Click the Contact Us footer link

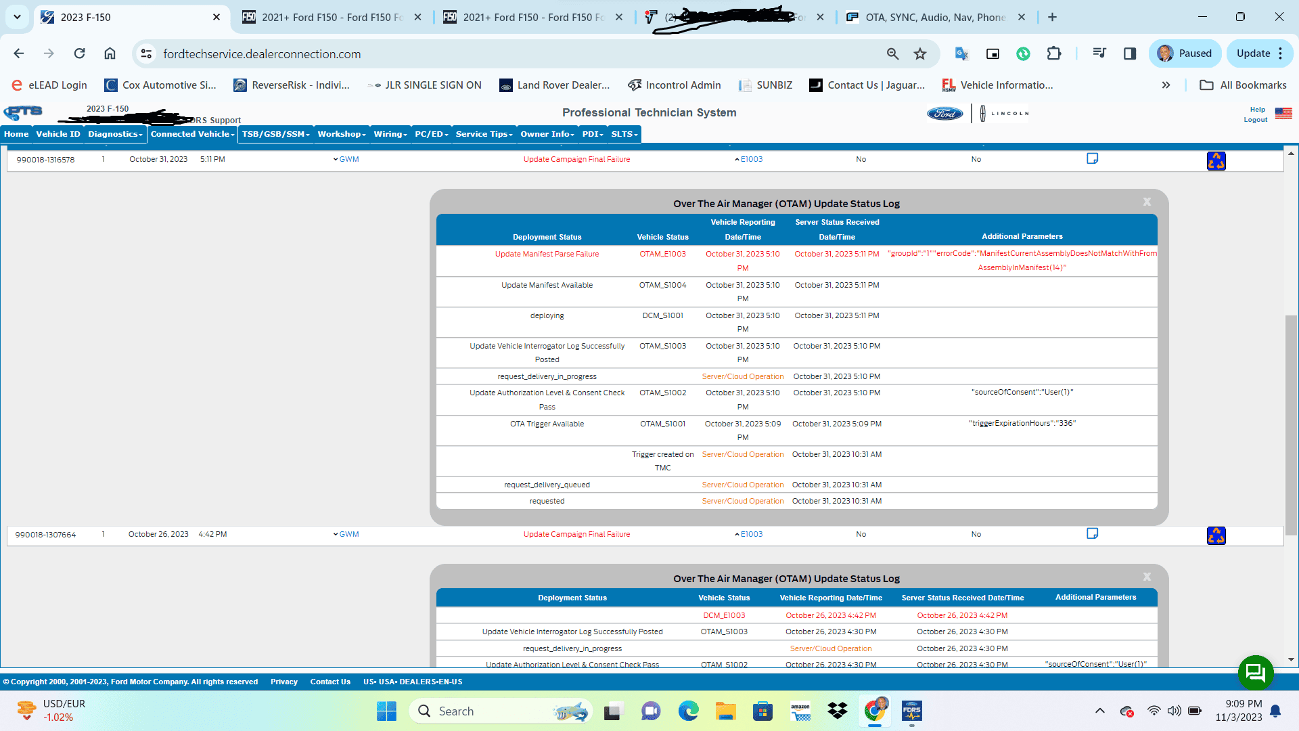click(330, 682)
